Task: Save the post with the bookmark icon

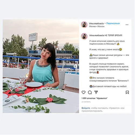Action: [x=127, y=92]
